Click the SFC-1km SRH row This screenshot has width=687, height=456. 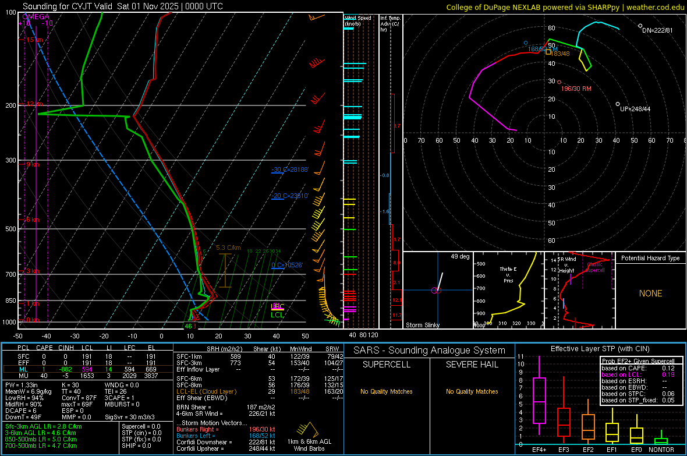pos(260,356)
